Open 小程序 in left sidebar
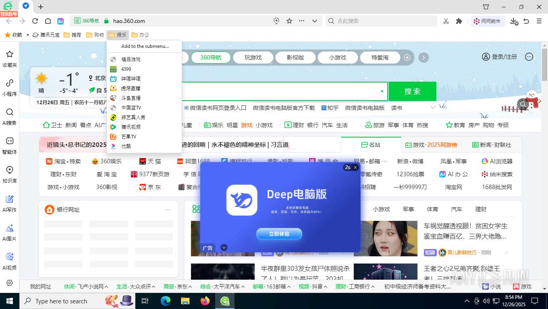The width and height of the screenshot is (548, 309). (10, 88)
